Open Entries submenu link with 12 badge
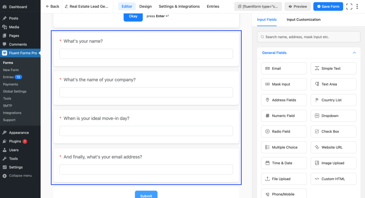This screenshot has height=198, width=365. click(12, 77)
